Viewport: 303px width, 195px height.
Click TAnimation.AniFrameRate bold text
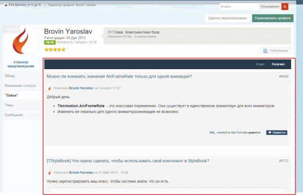(x=81, y=106)
